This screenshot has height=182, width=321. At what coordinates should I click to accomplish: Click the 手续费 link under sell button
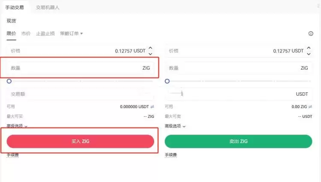(171, 155)
